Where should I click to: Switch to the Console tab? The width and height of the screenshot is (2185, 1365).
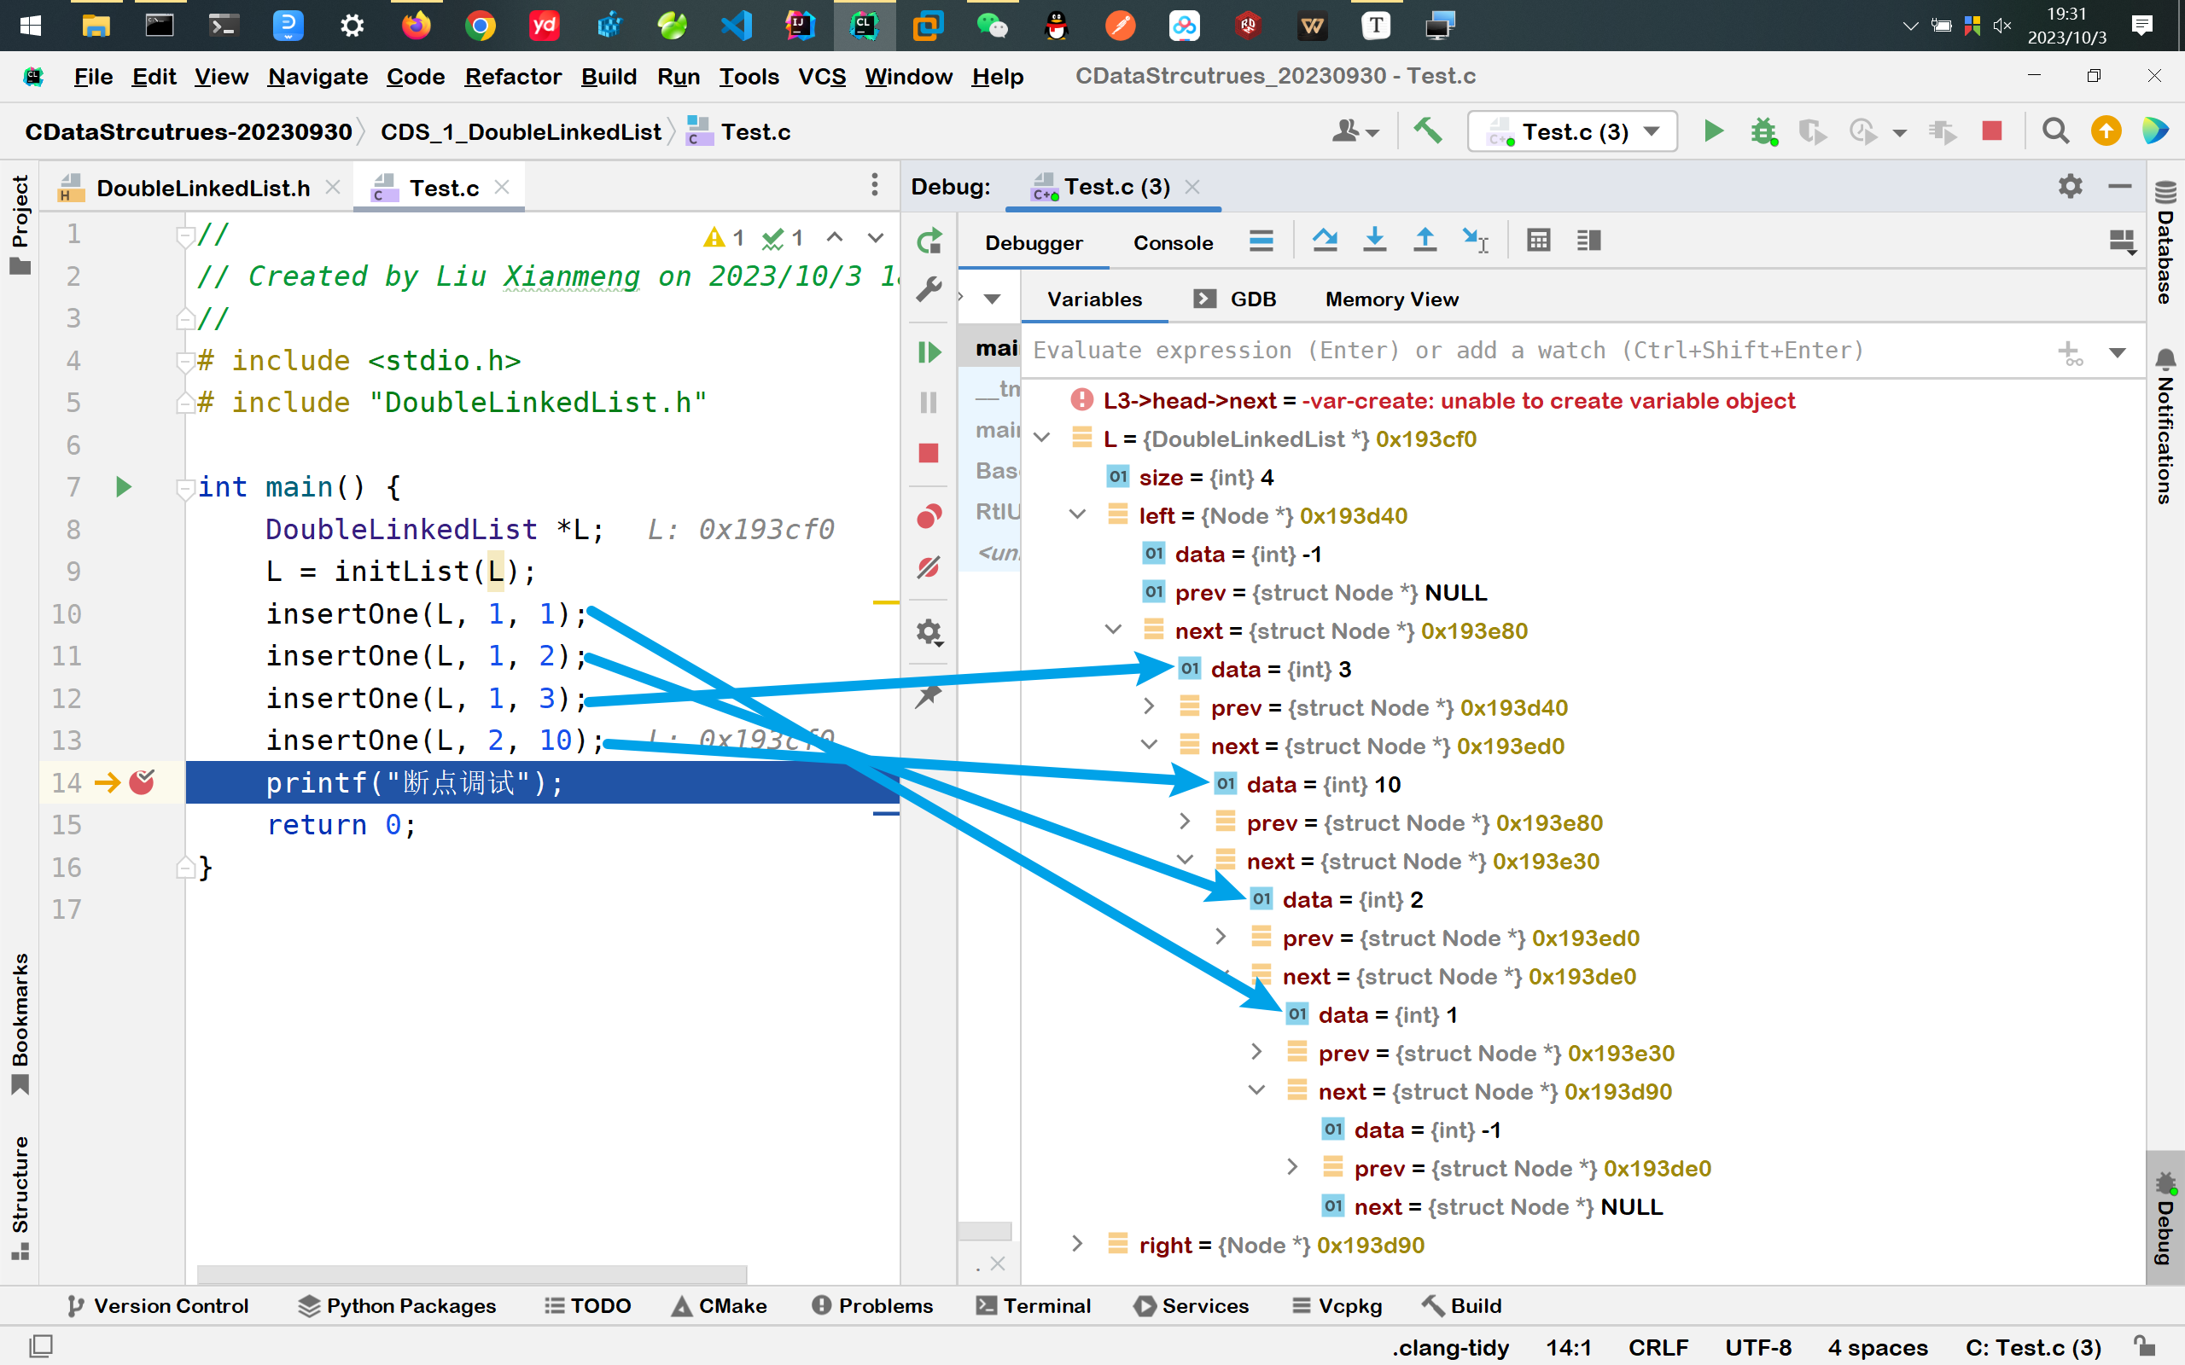point(1173,243)
